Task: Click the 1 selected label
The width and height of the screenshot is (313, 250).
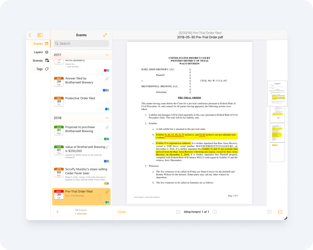Action: [x=81, y=214]
